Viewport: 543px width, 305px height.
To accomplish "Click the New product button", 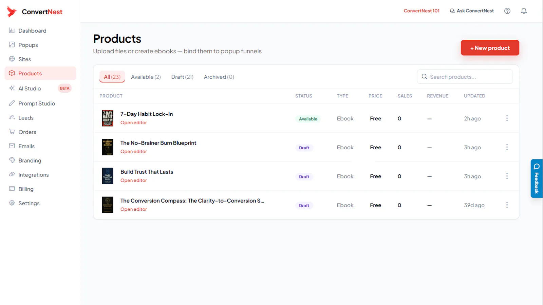I will tap(490, 48).
